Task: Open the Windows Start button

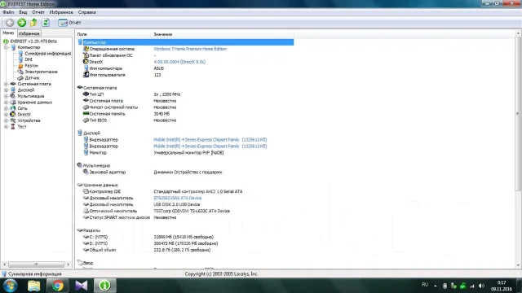Action: click(10, 286)
